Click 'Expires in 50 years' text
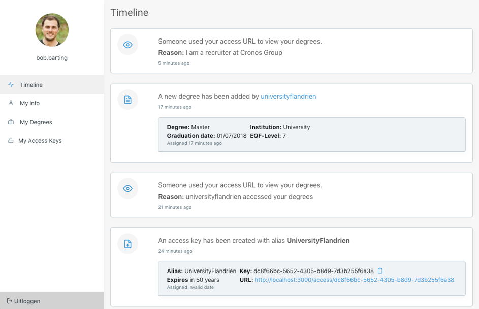Image resolution: width=479 pixels, height=309 pixels. tap(193, 280)
